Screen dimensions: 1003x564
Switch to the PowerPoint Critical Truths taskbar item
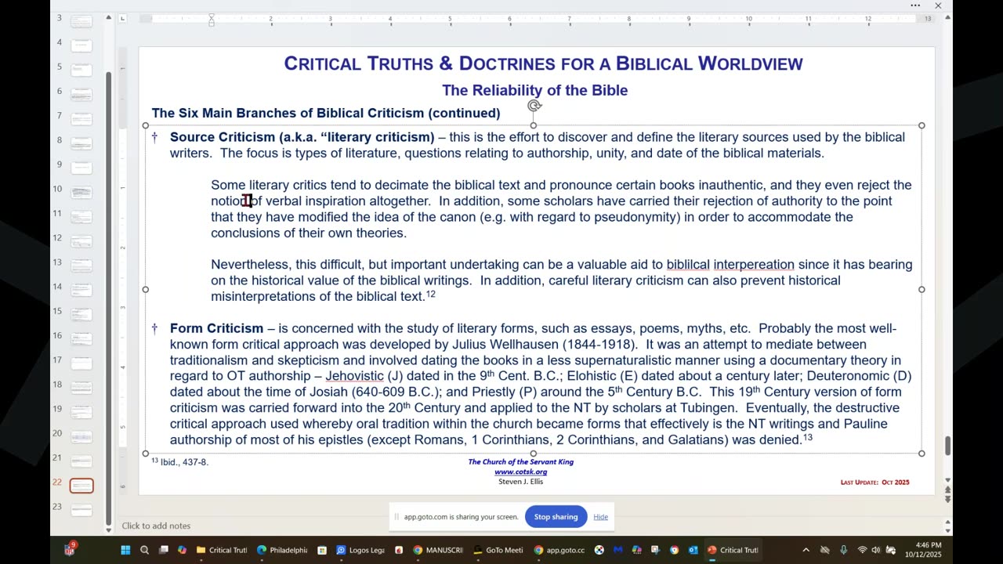pyautogui.click(x=733, y=550)
